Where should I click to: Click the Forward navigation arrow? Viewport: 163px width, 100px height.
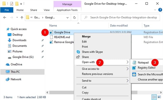[12, 17]
